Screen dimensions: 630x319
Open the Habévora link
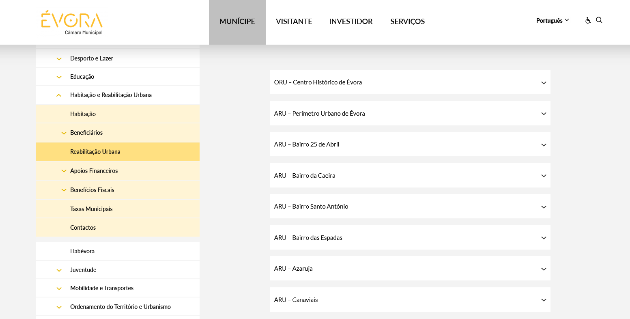tap(82, 251)
